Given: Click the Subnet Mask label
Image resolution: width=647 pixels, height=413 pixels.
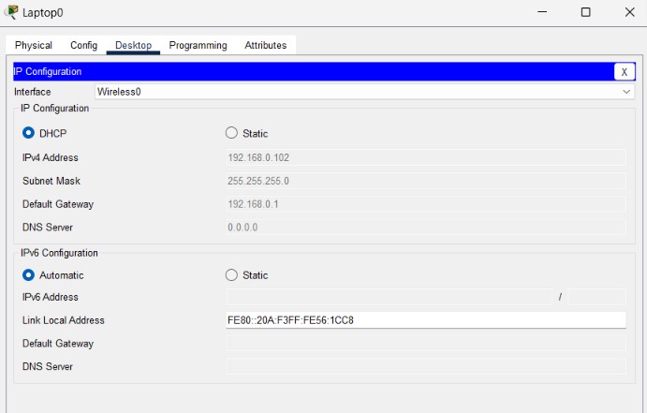Looking at the screenshot, I should pyautogui.click(x=51, y=181).
